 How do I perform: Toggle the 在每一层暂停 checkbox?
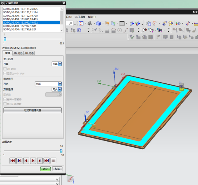point(5,99)
